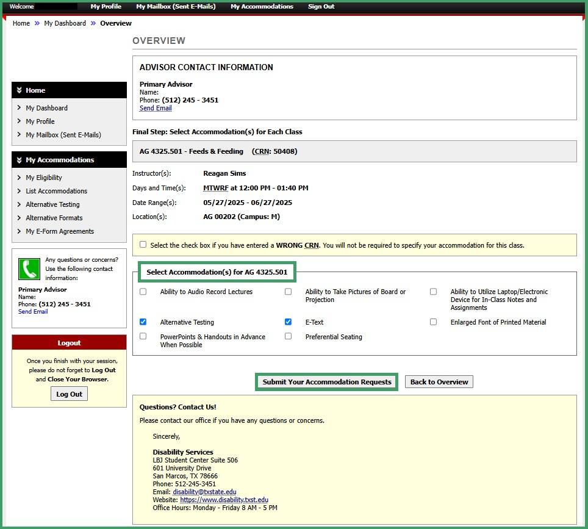Viewport: 588px width, 529px height.
Task: Submit Your Accommodation Requests
Action: tap(326, 382)
